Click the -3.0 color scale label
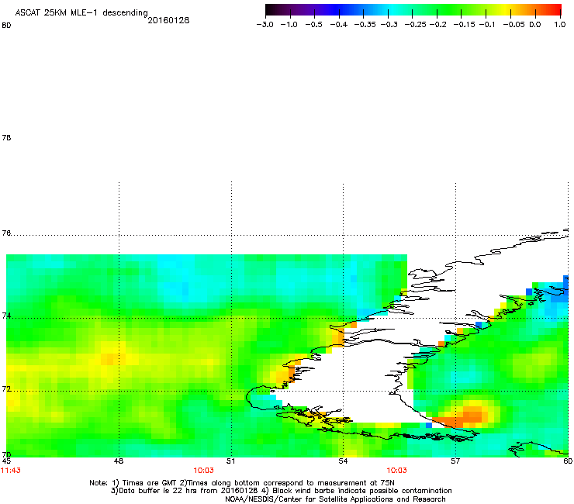 click(265, 25)
